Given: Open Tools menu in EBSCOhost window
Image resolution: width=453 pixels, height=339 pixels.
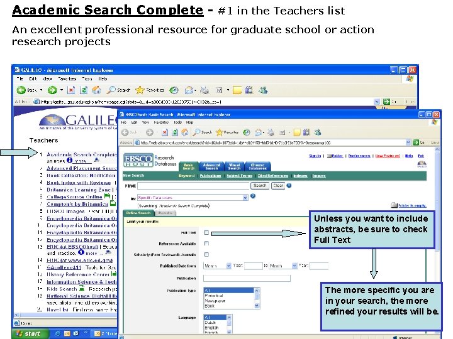Looking at the screenshot, I should coord(177,122).
